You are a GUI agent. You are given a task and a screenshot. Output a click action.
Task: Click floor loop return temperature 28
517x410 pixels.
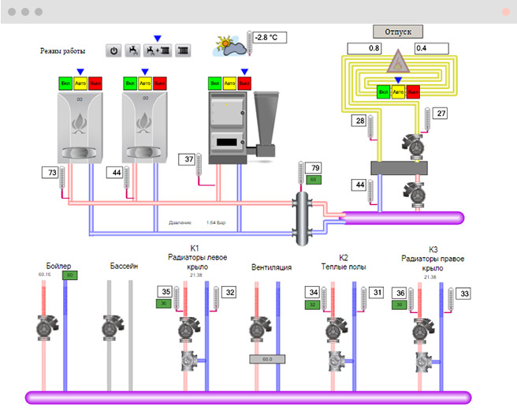[359, 121]
